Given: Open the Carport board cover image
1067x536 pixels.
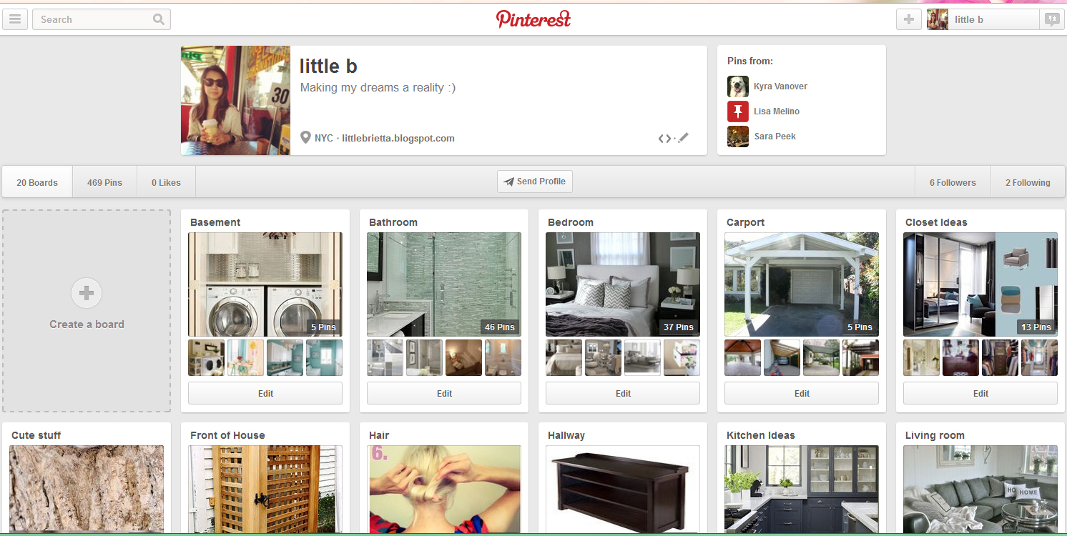Looking at the screenshot, I should coord(802,284).
